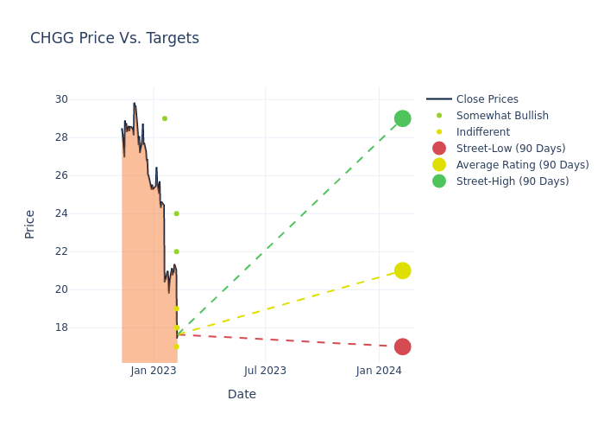Hide Average Rating (90 Days) series
This screenshot has height=432, width=604.
[522, 165]
